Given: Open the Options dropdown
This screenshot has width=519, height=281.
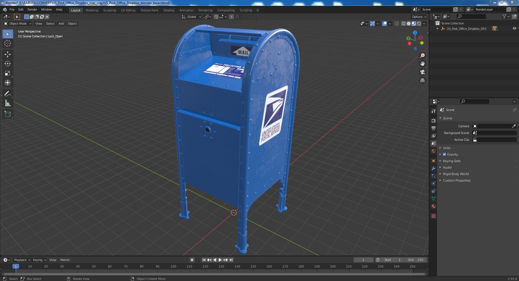Looking at the screenshot, I should point(419,17).
